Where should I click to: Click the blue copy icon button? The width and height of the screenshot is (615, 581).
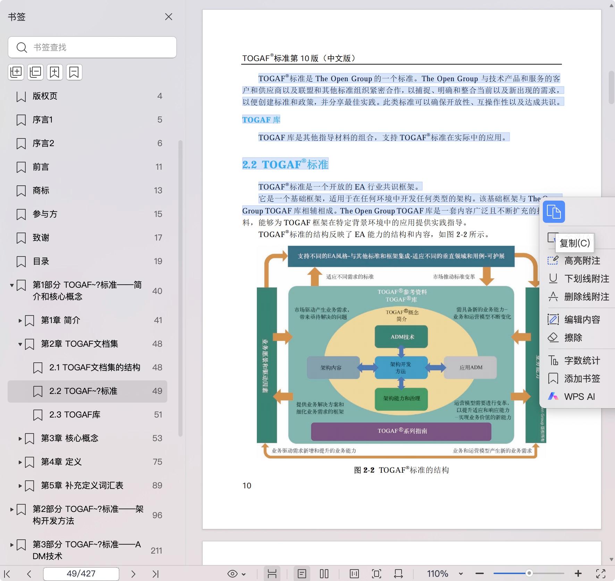click(x=554, y=212)
